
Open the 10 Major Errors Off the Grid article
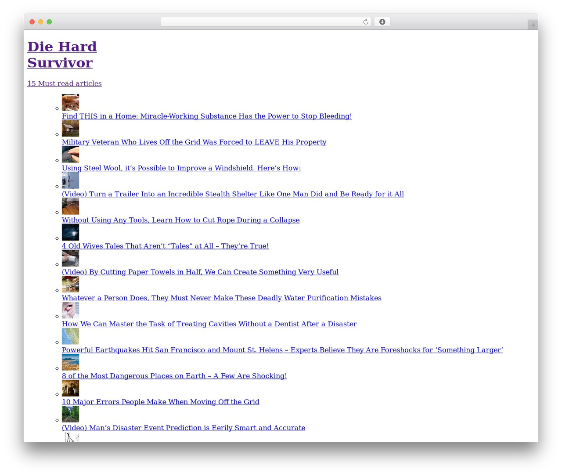click(160, 401)
